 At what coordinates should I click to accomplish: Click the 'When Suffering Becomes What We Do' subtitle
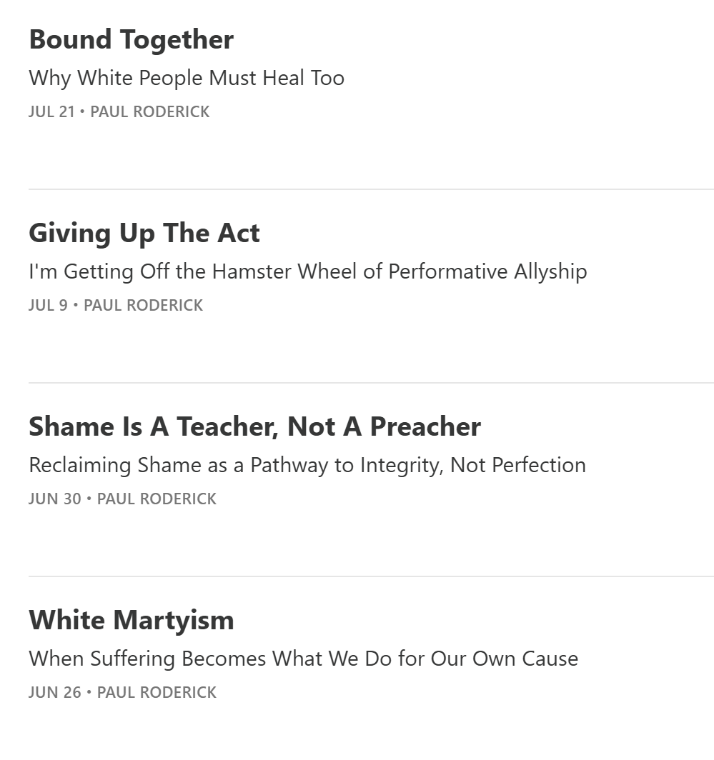pos(304,659)
